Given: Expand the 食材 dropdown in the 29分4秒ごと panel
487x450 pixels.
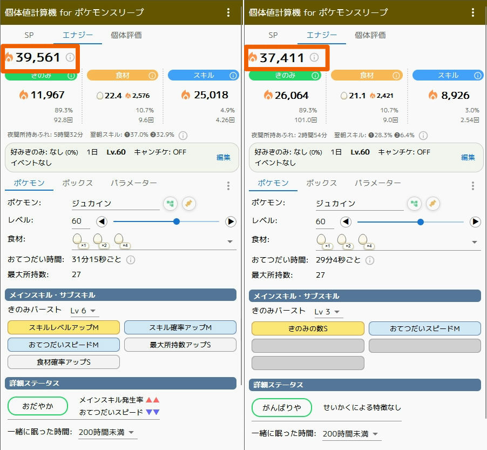Looking at the screenshot, I should click(475, 242).
